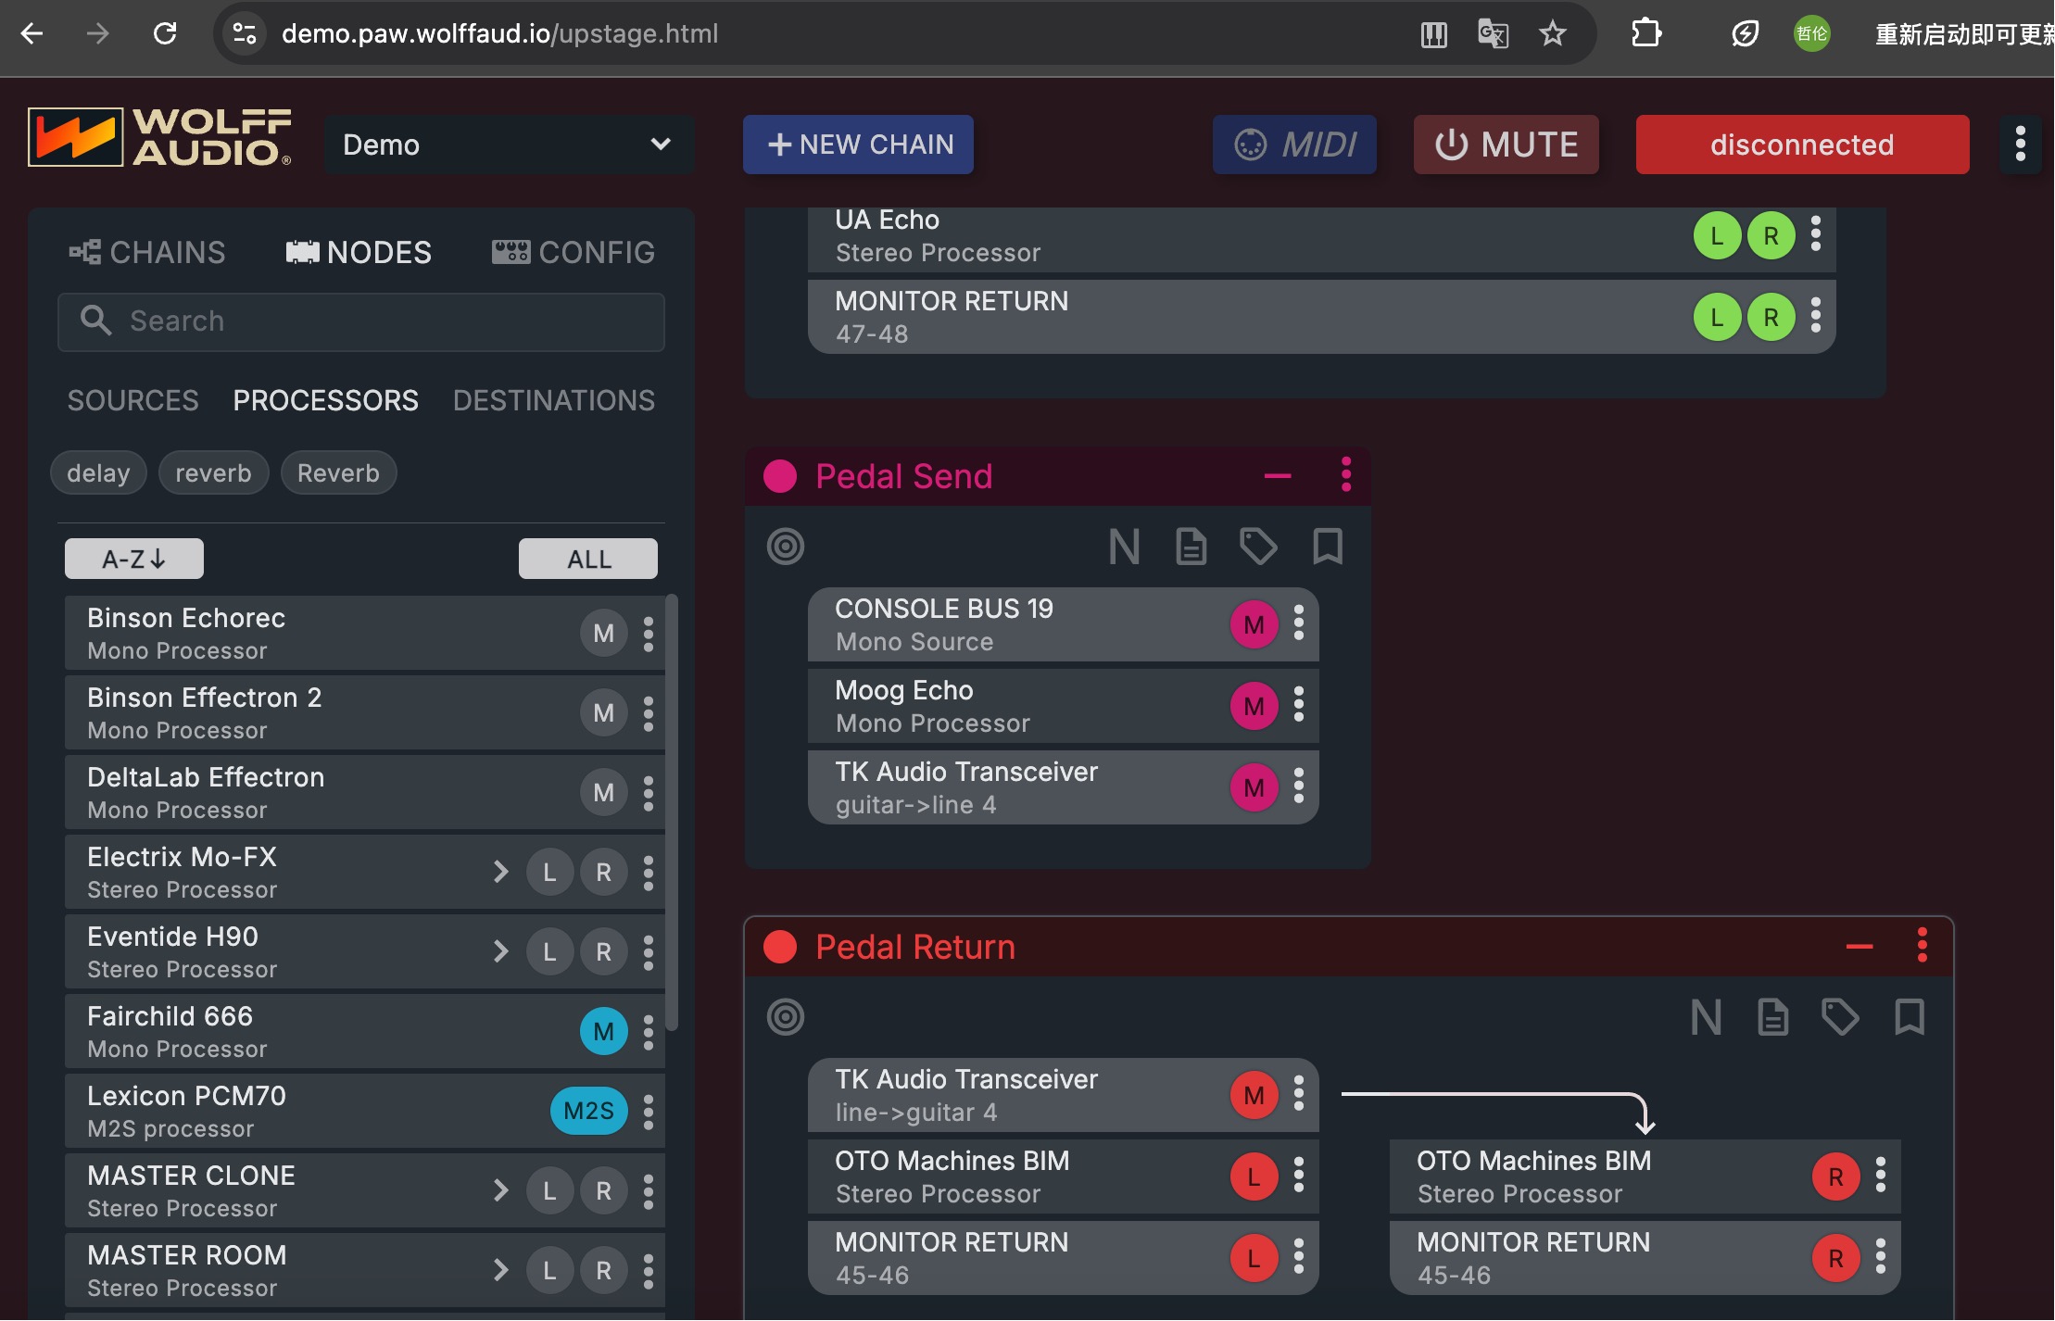Open the Pedal Return chain options menu

pos(1922,946)
